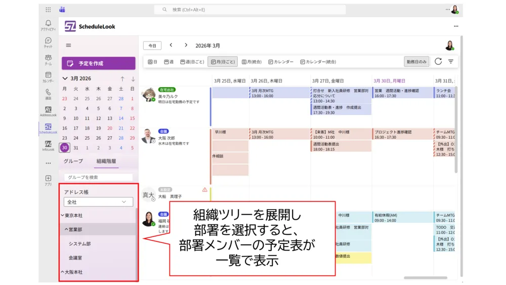The height and width of the screenshot is (285, 506).
Task: Click schedule vertical scrollbar
Action: point(456,129)
